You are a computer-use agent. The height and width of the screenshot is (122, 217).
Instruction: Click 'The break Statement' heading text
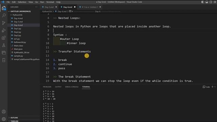pyautogui.click(x=75, y=77)
